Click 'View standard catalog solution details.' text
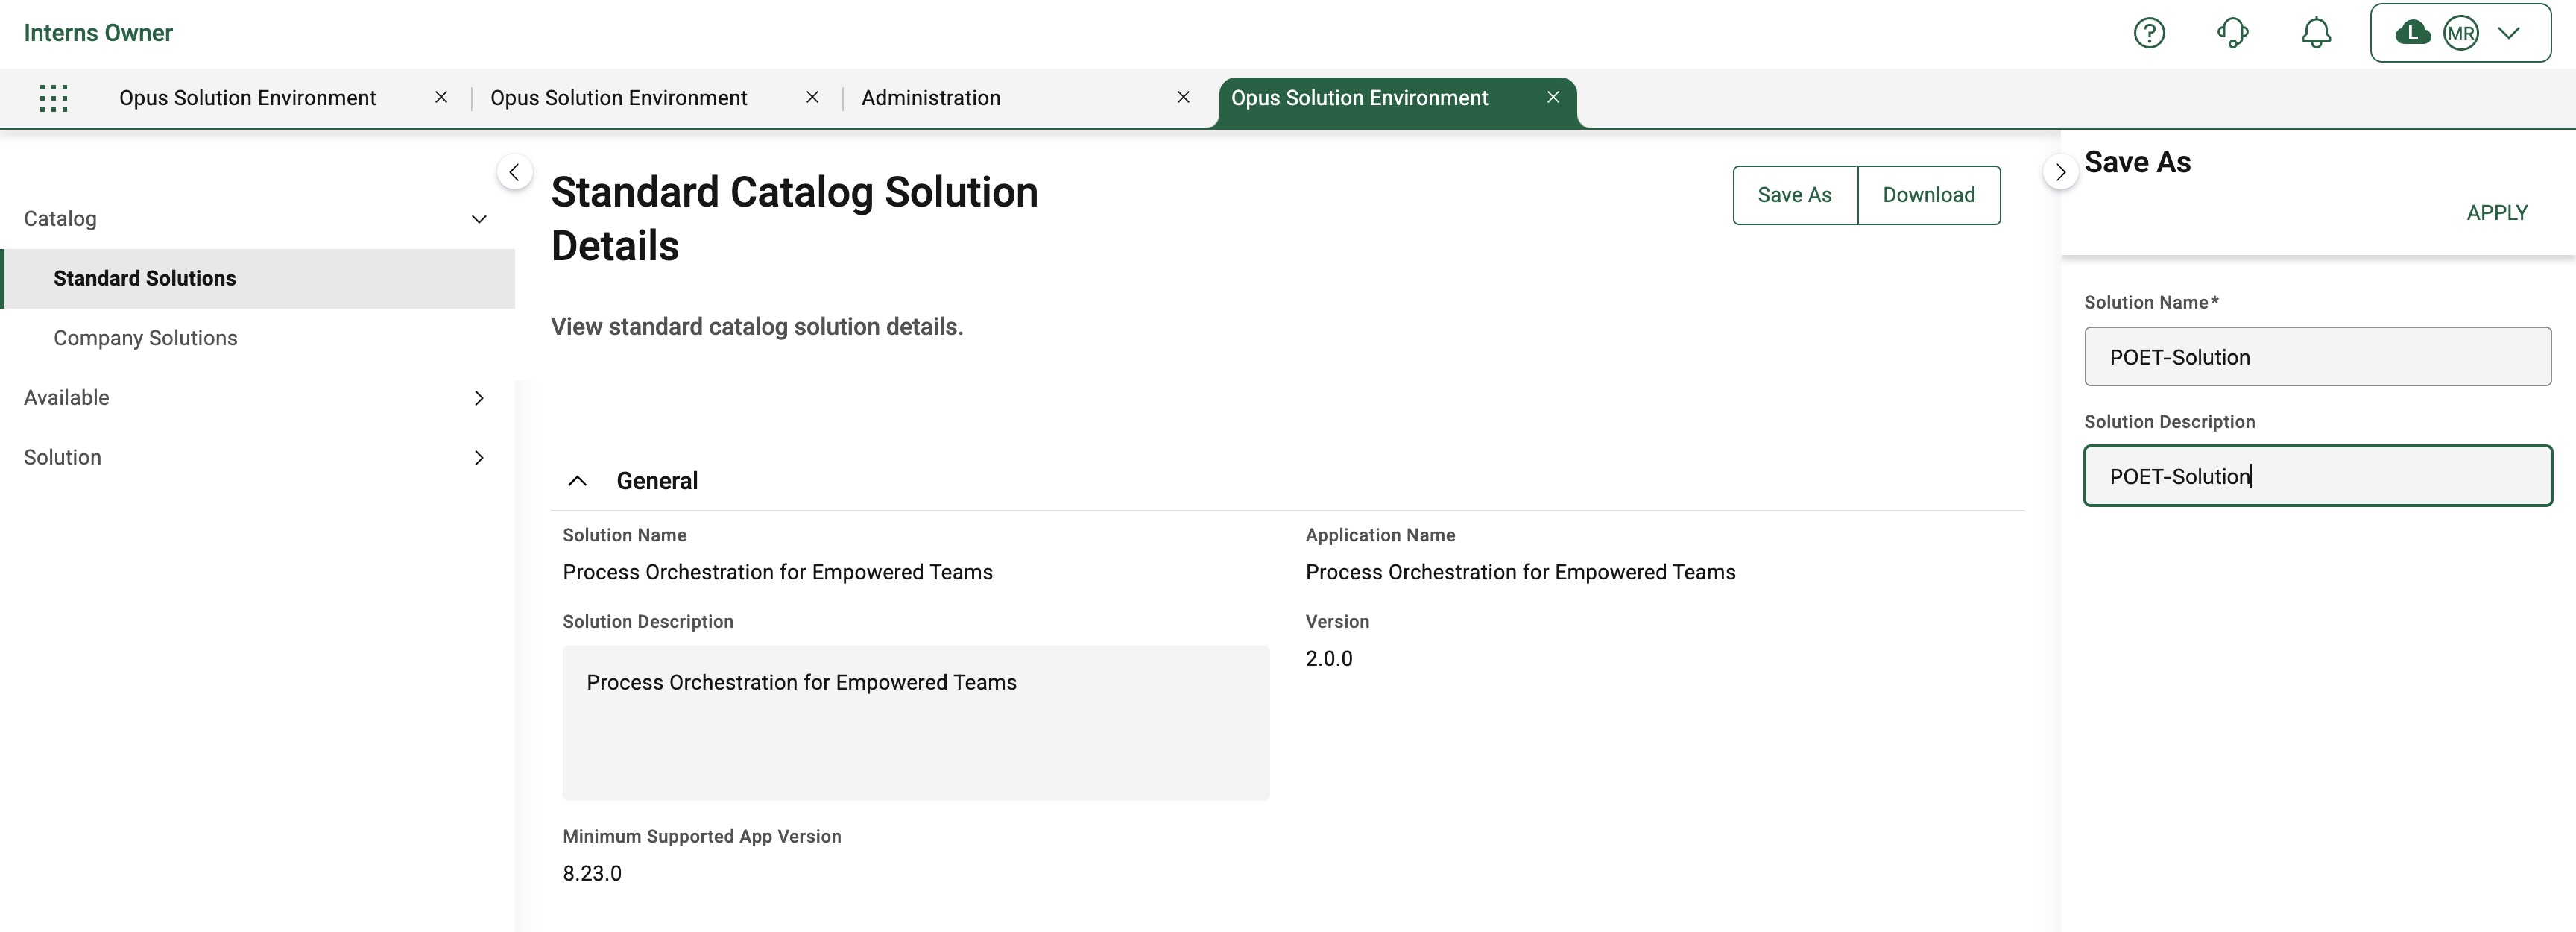2576x932 pixels. [757, 327]
